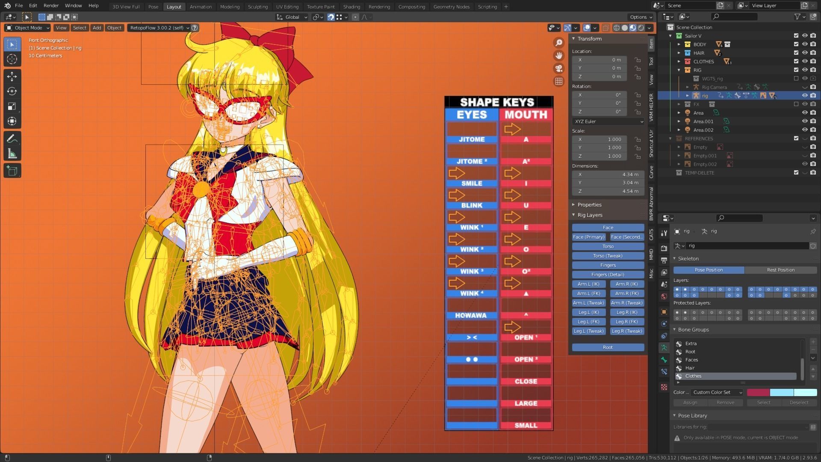Uncheck the REFERENCES collection checkbox
This screenshot has width=821, height=462.
coord(796,139)
